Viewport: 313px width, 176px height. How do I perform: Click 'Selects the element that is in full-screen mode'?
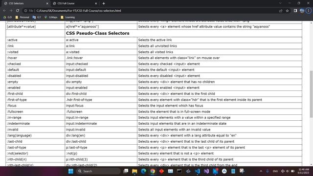tap(174, 111)
